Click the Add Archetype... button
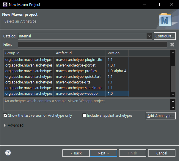179x161 pixels. [161, 116]
